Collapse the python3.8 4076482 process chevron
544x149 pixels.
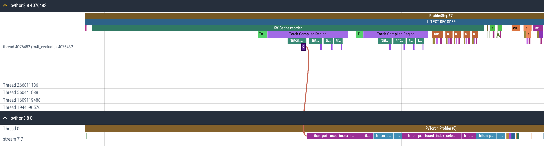click(5, 6)
